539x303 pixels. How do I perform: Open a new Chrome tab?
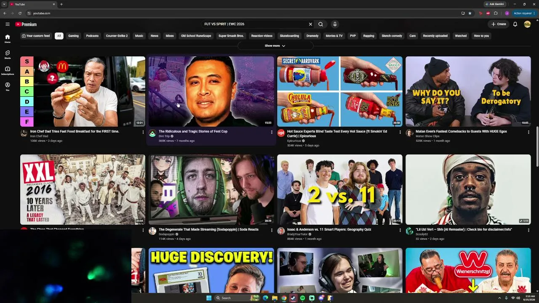tap(61, 4)
